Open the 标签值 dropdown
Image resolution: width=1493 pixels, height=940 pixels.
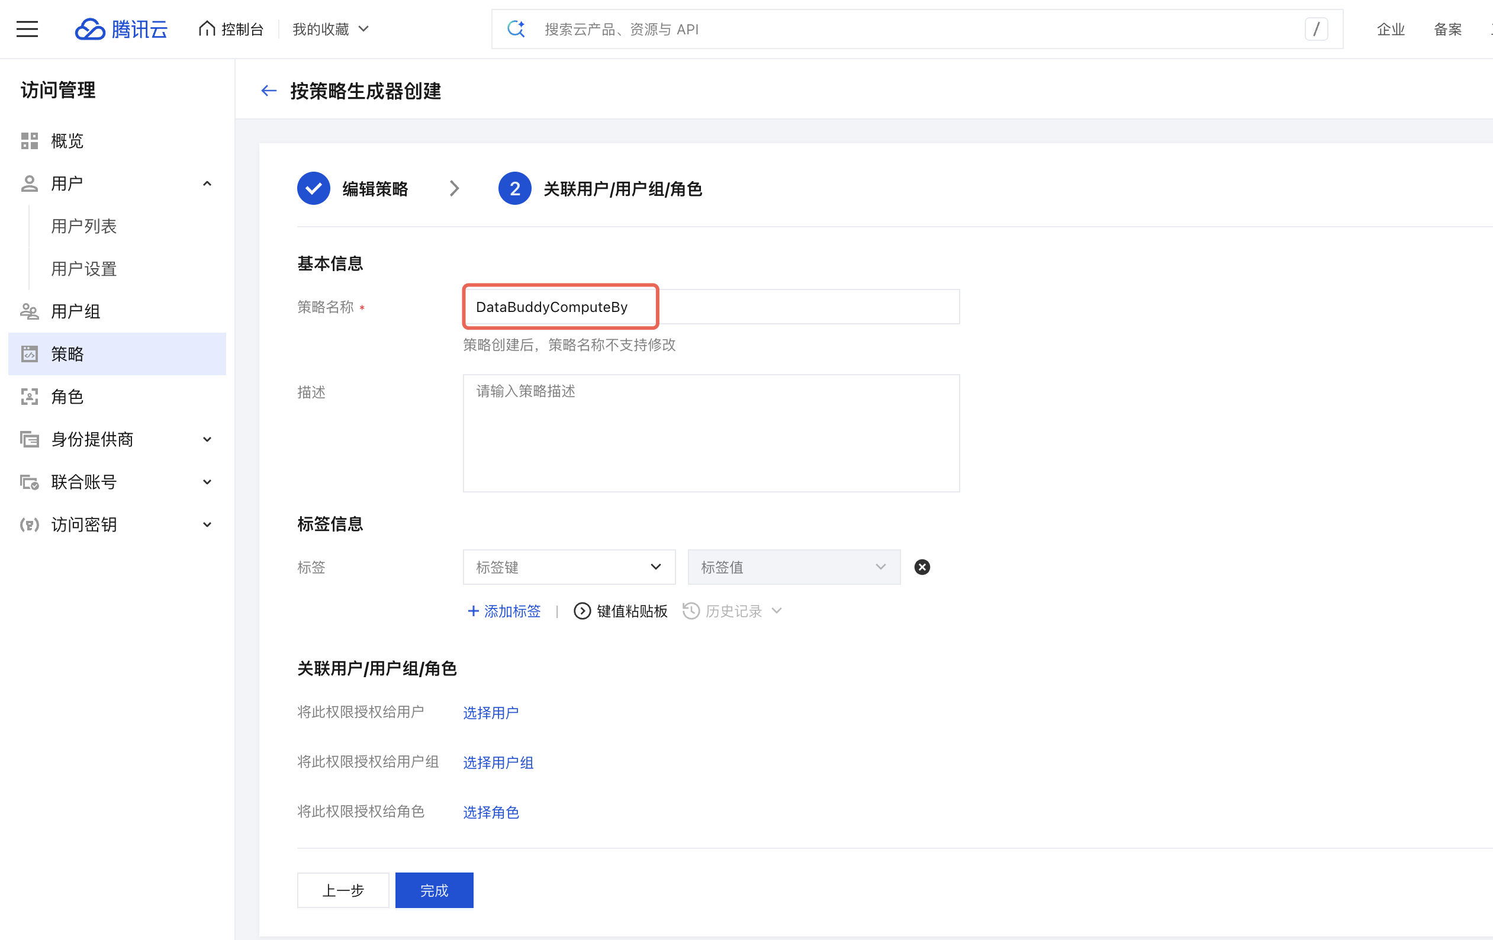tap(794, 567)
